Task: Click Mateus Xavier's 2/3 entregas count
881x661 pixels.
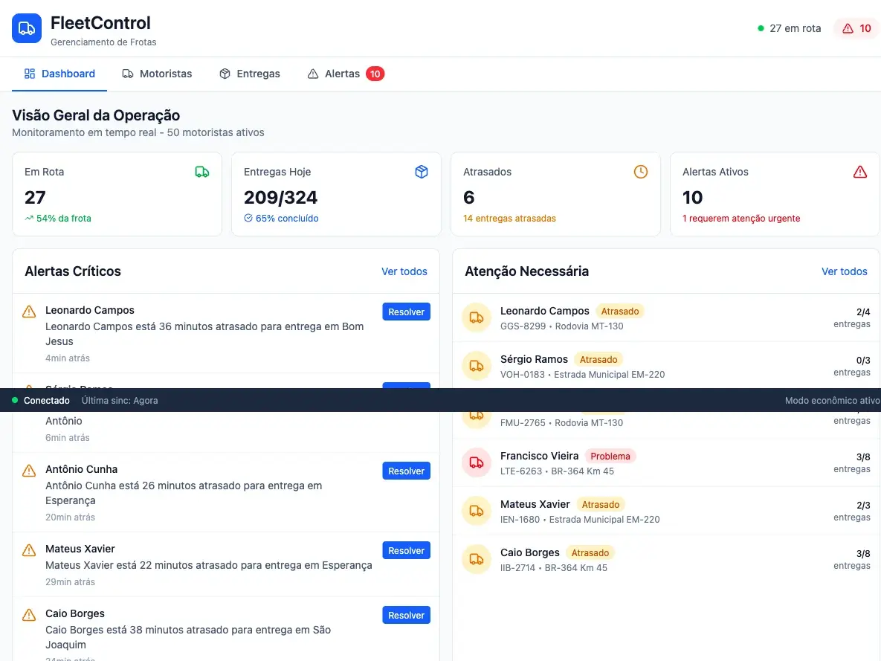Action: [x=852, y=511]
